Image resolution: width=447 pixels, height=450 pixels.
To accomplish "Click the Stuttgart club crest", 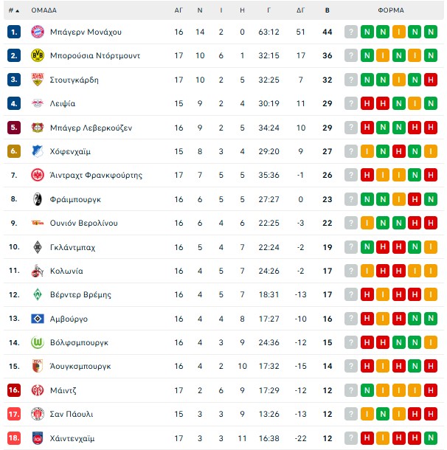I will coord(38,80).
